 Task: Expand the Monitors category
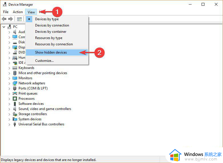(9, 78)
